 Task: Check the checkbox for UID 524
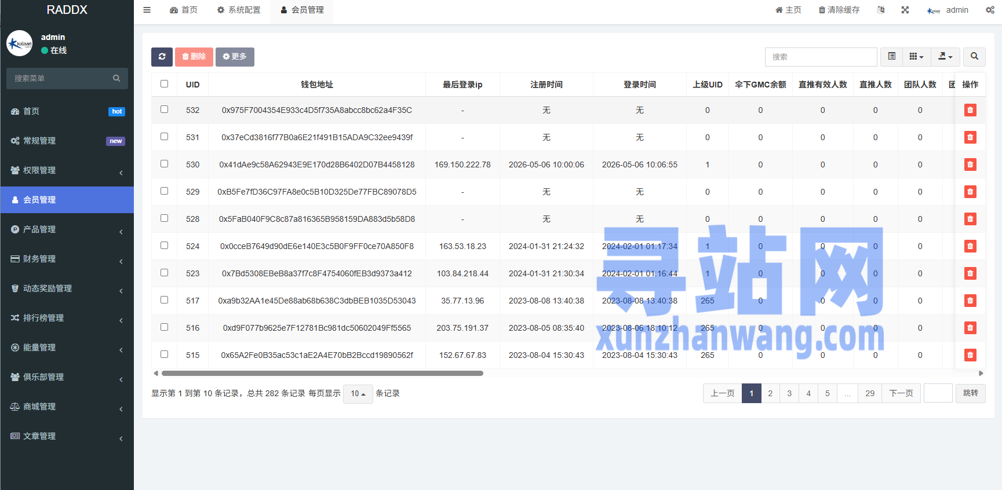[x=165, y=246]
